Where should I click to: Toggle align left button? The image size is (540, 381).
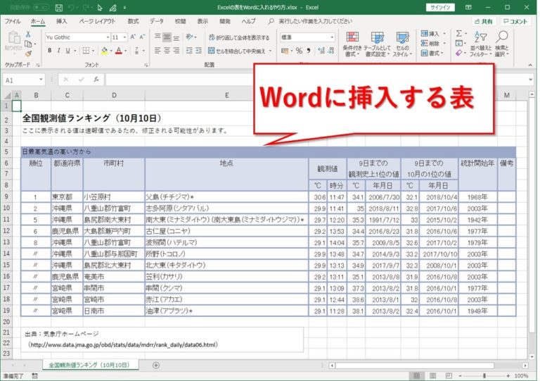157,51
